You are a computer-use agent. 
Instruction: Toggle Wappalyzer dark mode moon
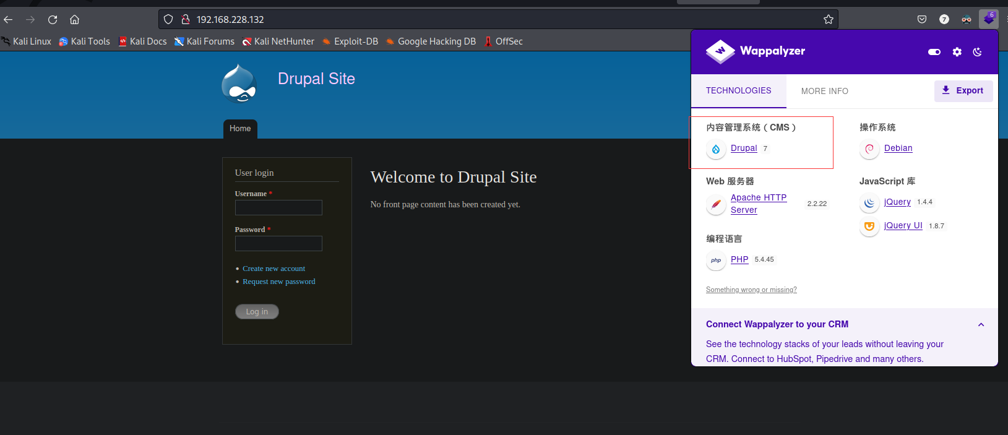point(978,52)
